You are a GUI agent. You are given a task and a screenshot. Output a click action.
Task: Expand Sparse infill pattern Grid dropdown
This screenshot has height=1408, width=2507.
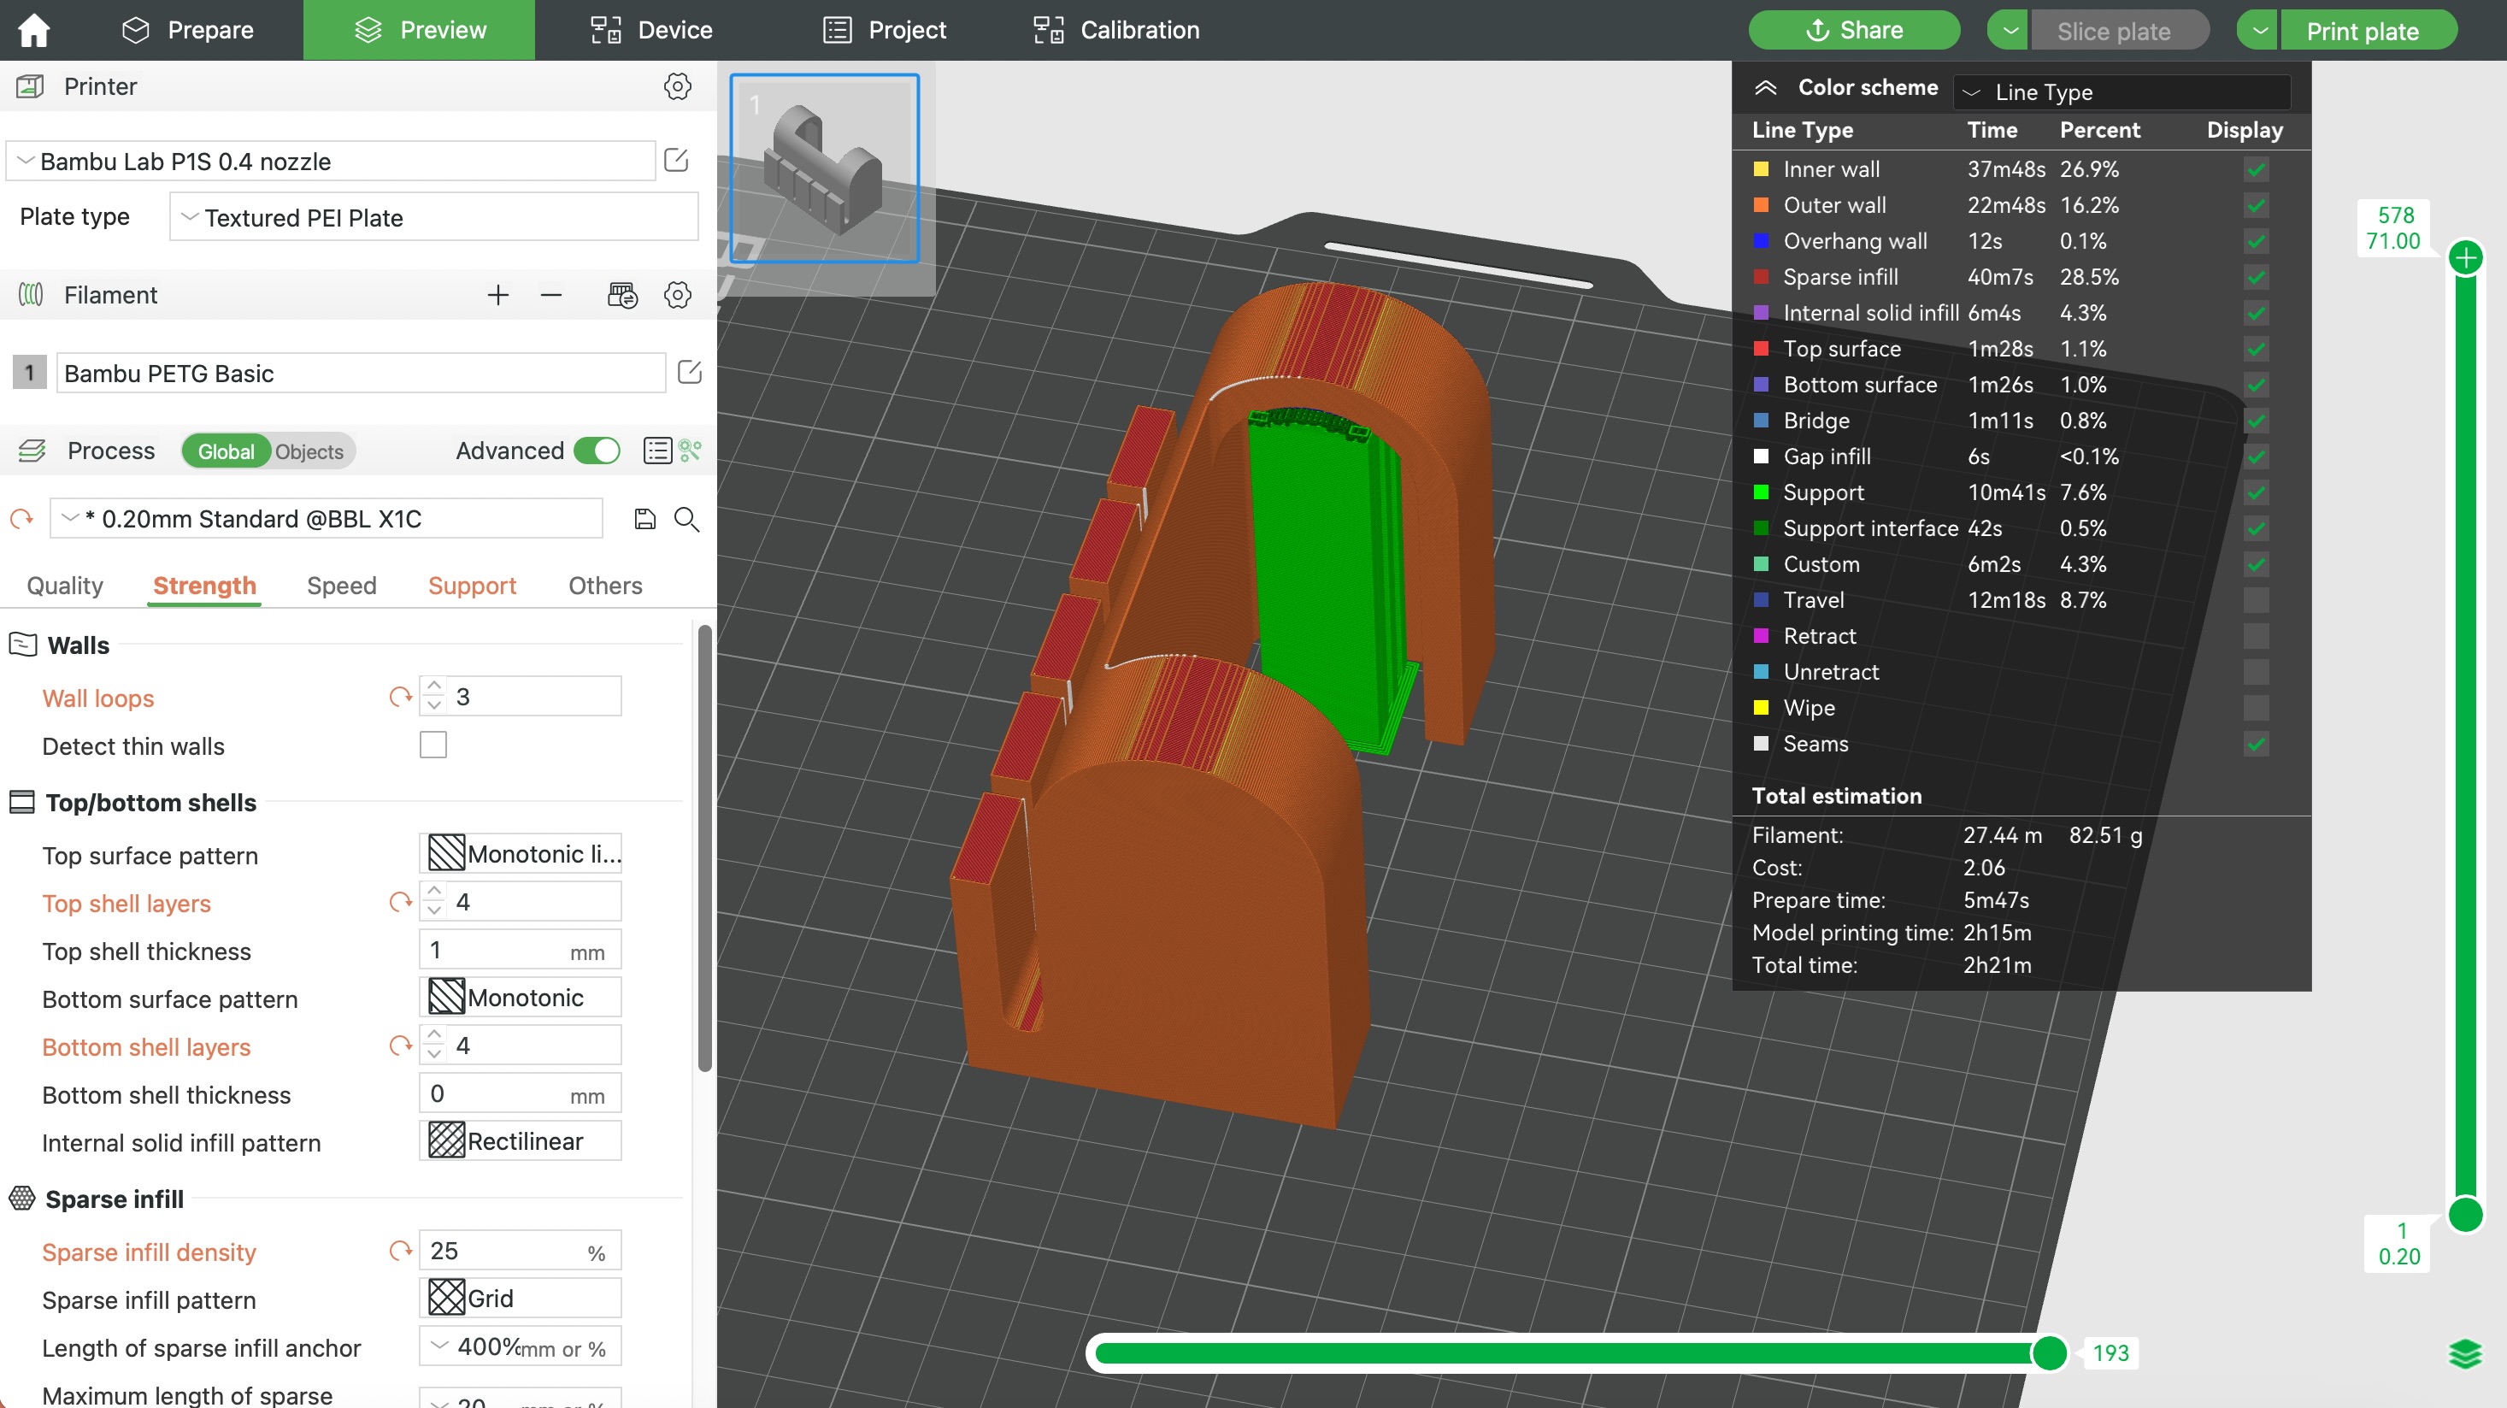pyautogui.click(x=521, y=1298)
